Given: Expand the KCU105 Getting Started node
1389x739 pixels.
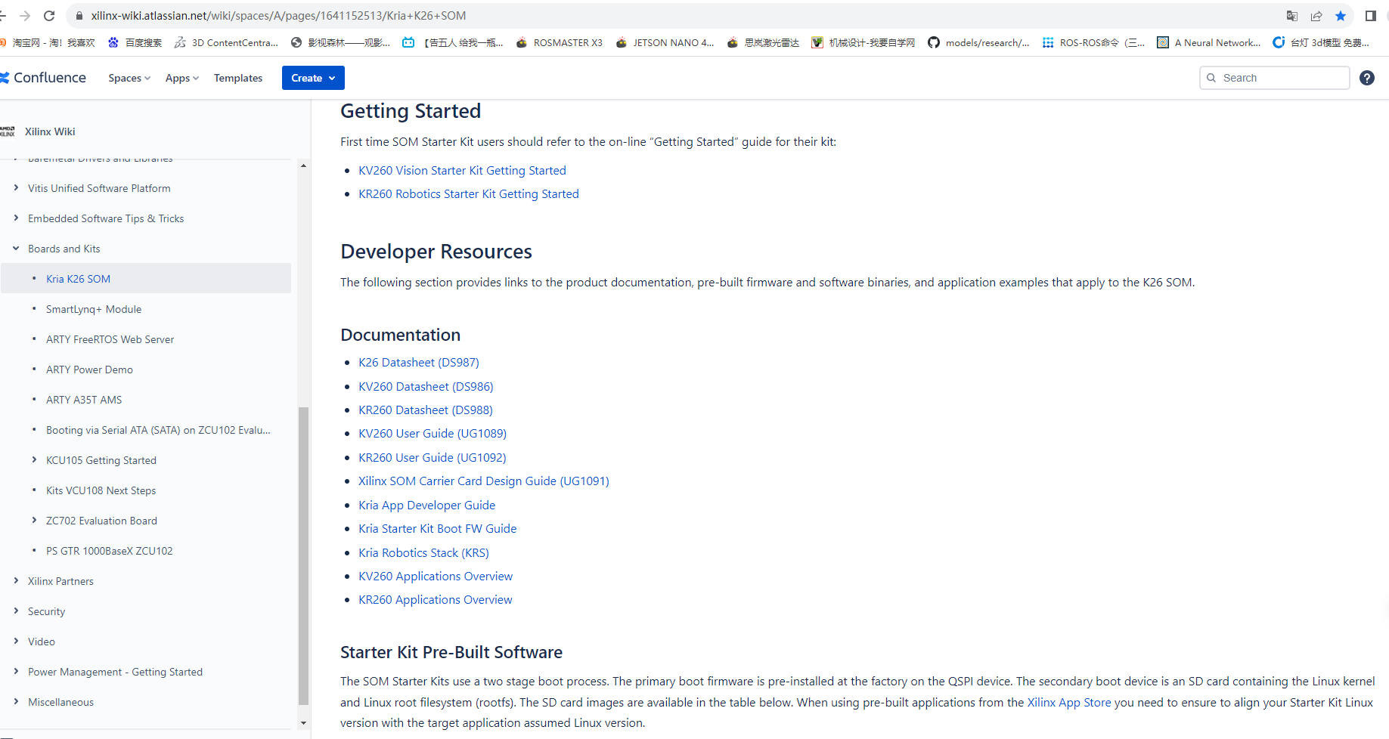Looking at the screenshot, I should tap(34, 460).
